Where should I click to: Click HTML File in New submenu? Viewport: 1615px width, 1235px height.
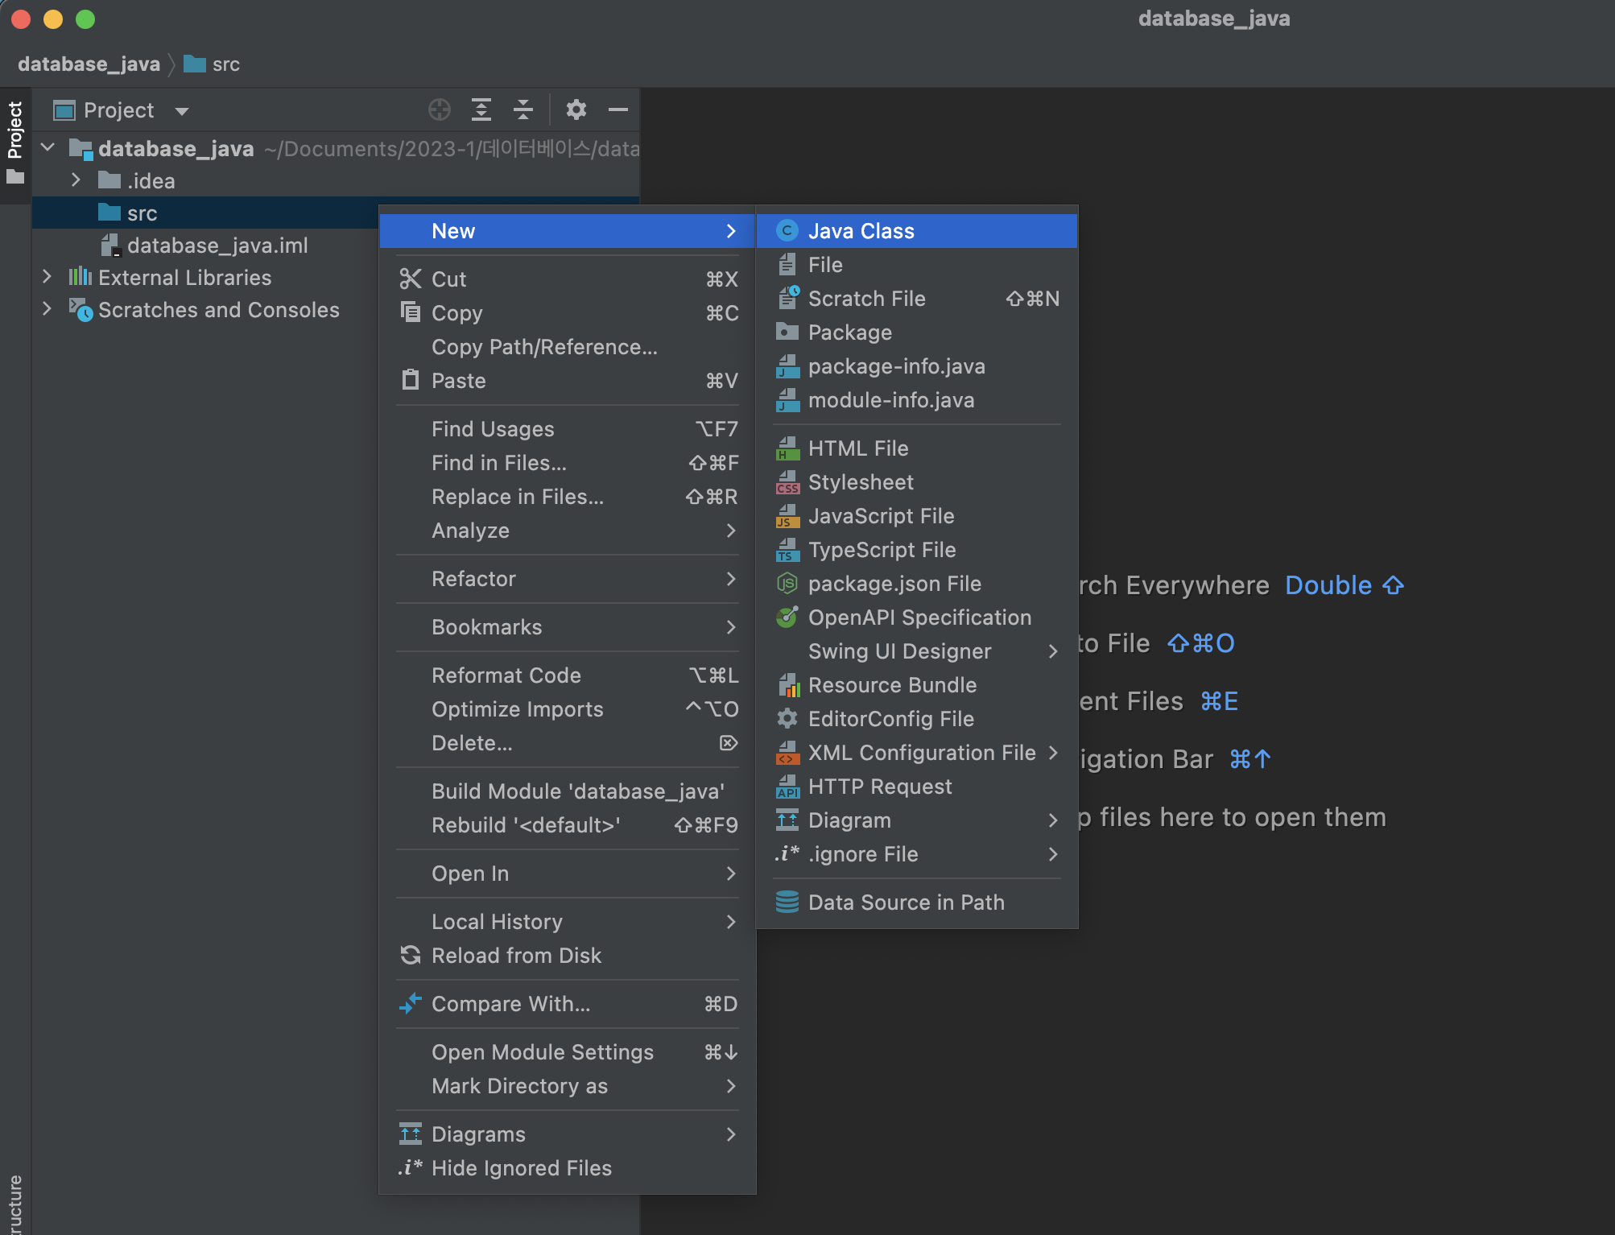pyautogui.click(x=857, y=448)
